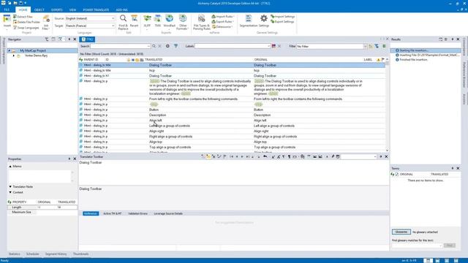Switch to the Active TM & MT tab

113,213
